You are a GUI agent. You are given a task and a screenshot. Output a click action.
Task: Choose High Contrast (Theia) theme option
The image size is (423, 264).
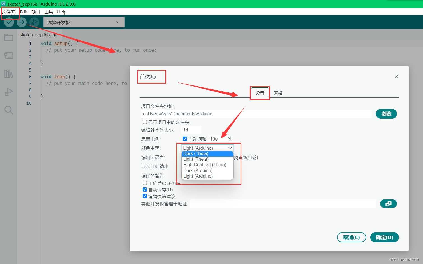pyautogui.click(x=205, y=165)
